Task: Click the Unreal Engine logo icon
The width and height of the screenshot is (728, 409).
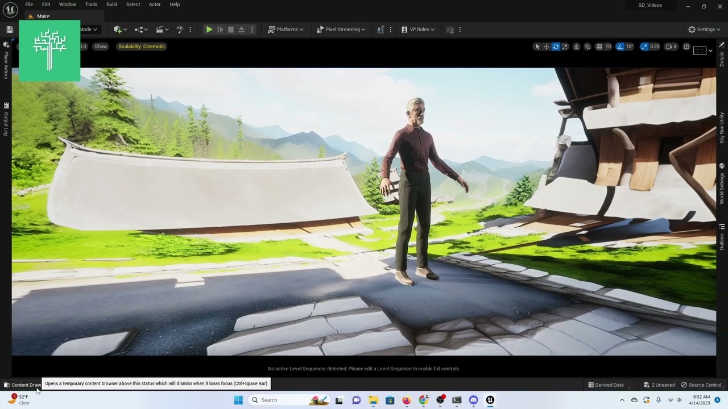Action: click(11, 9)
